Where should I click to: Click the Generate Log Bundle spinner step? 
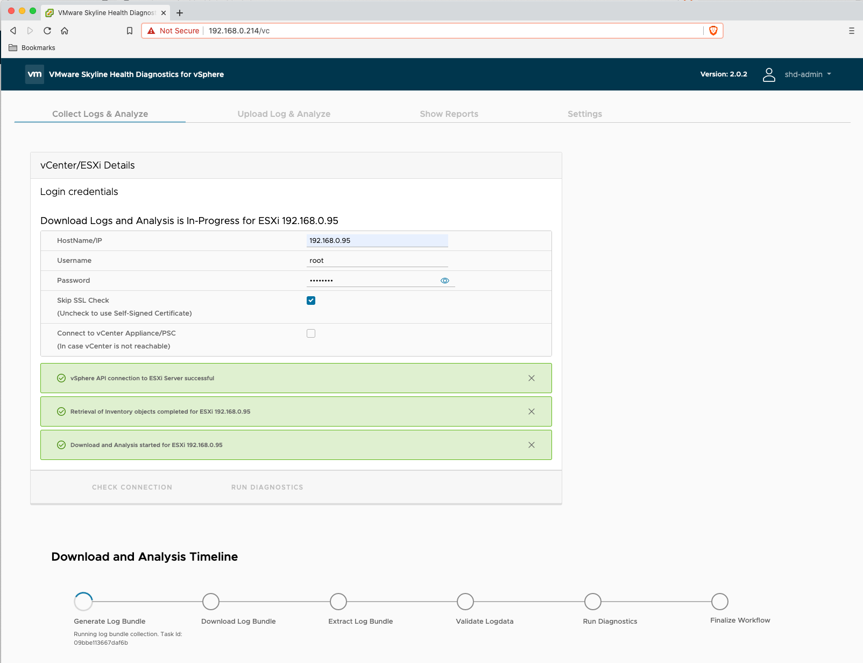click(83, 602)
